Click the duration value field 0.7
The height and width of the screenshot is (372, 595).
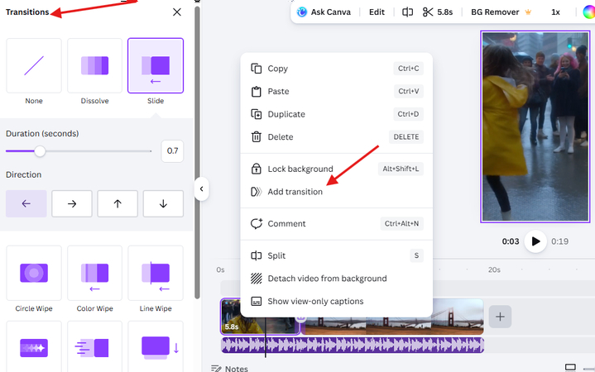tap(172, 151)
